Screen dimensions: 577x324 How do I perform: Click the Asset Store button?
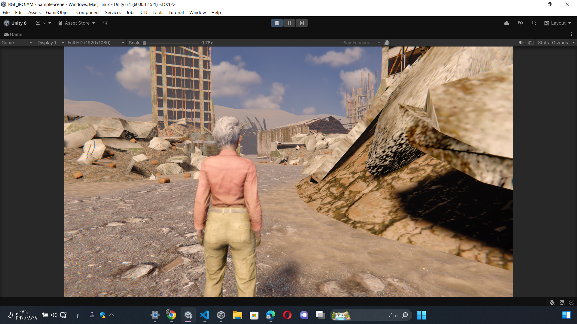coord(77,23)
